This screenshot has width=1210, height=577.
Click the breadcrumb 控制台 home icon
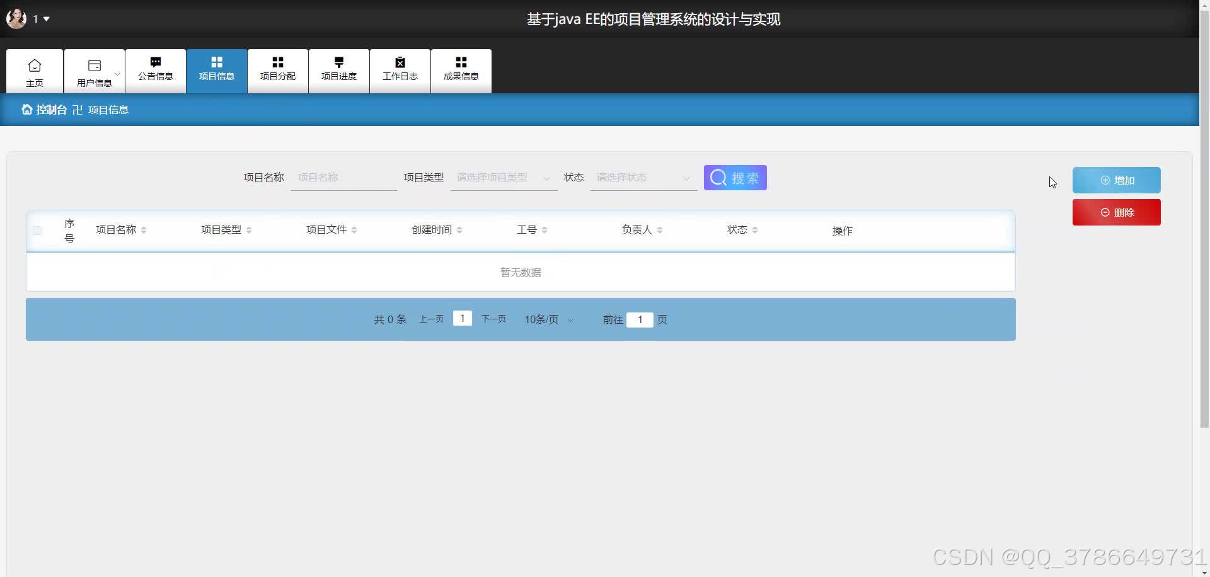26,109
